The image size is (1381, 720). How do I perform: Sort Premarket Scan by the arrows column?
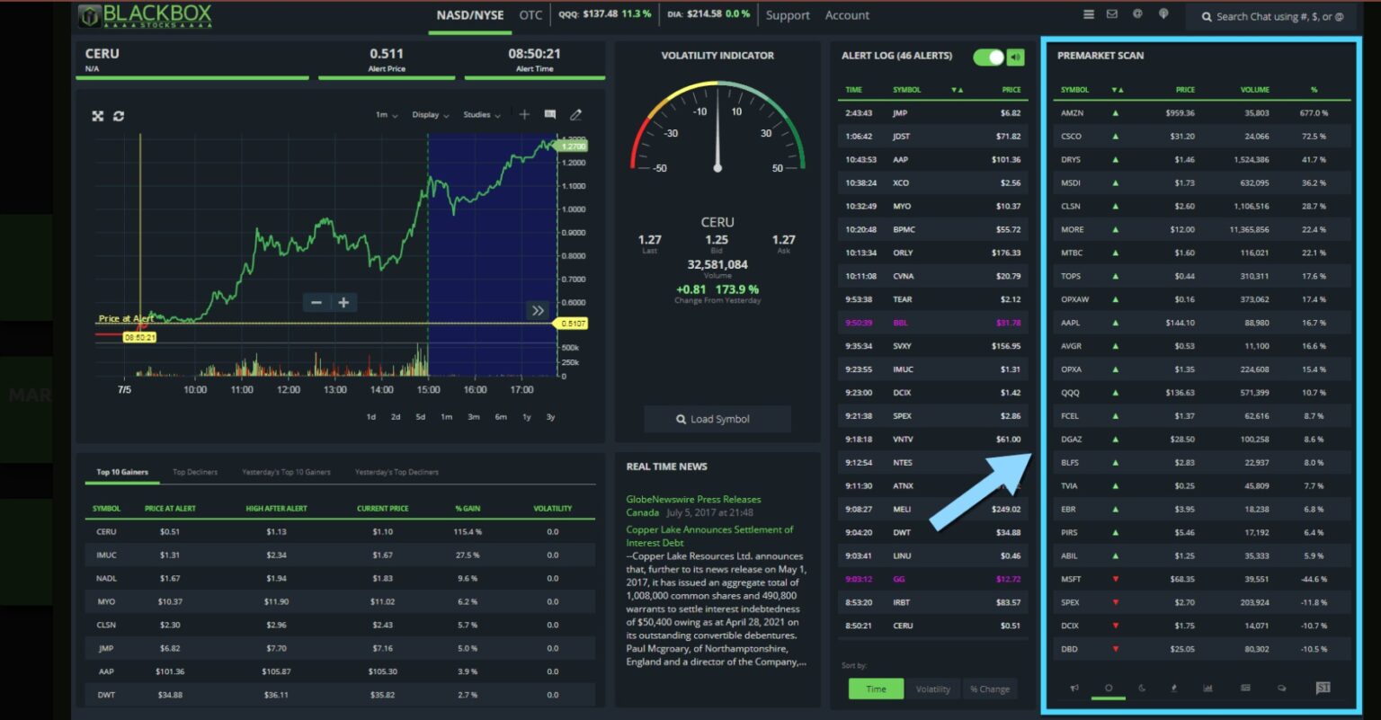[1118, 90]
